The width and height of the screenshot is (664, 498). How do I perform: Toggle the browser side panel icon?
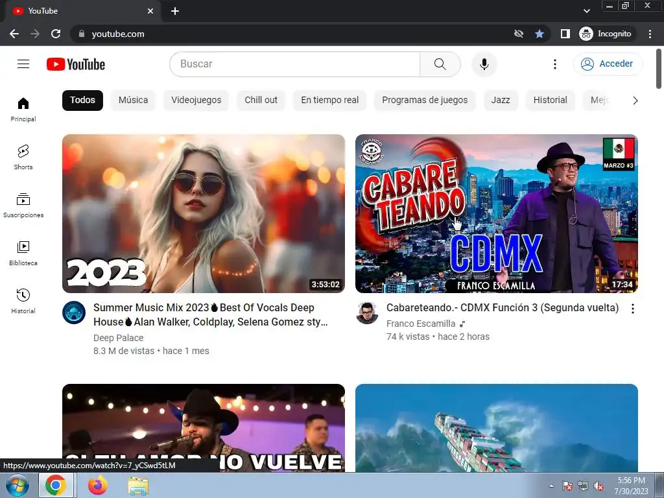[x=565, y=34]
